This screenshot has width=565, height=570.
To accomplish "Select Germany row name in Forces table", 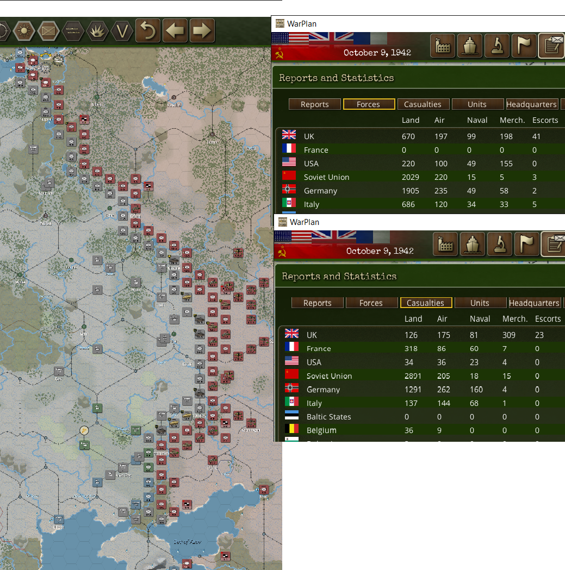I will tap(320, 191).
